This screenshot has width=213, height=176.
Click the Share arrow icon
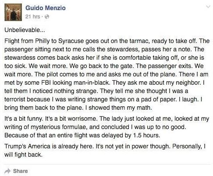click(x=7, y=171)
